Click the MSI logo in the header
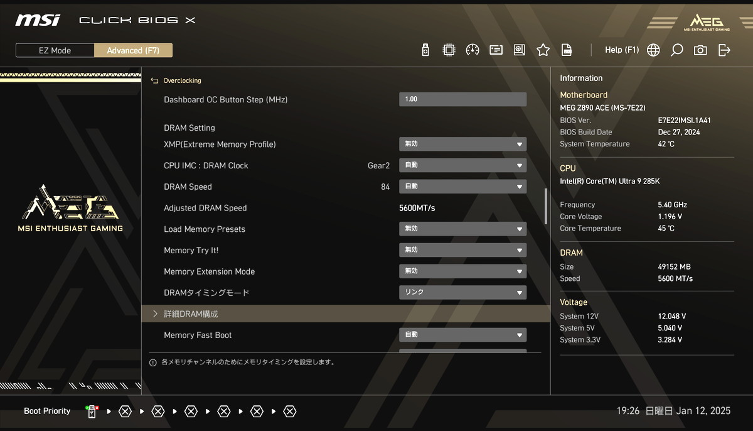 (38, 20)
